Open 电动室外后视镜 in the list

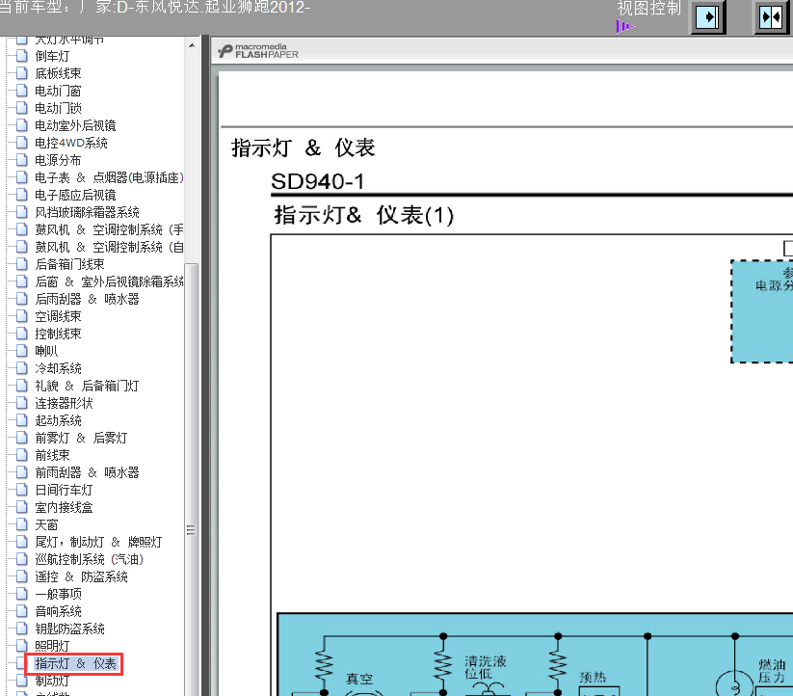click(75, 125)
